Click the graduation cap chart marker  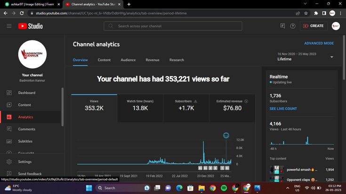[x=226, y=135]
